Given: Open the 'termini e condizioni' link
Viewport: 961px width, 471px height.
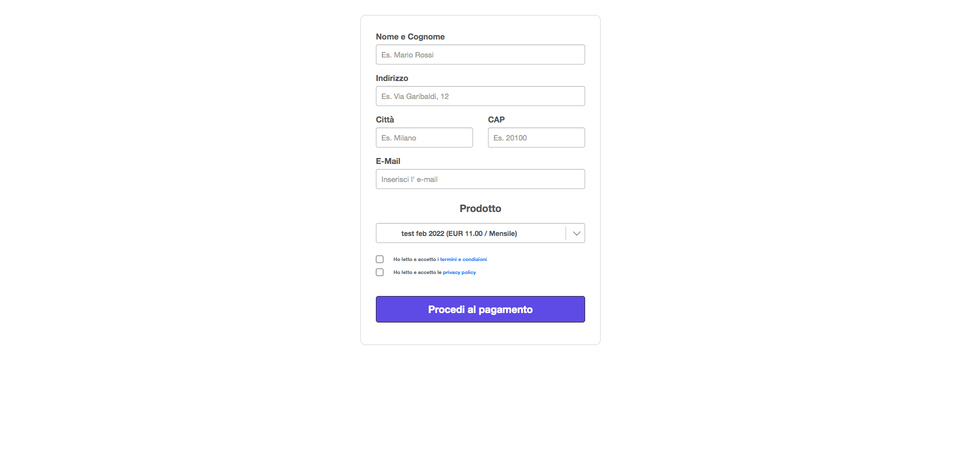Looking at the screenshot, I should (463, 259).
